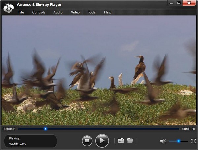The image size is (198, 150).
Task: Mute audio with the speaker icon
Action: tap(163, 141)
